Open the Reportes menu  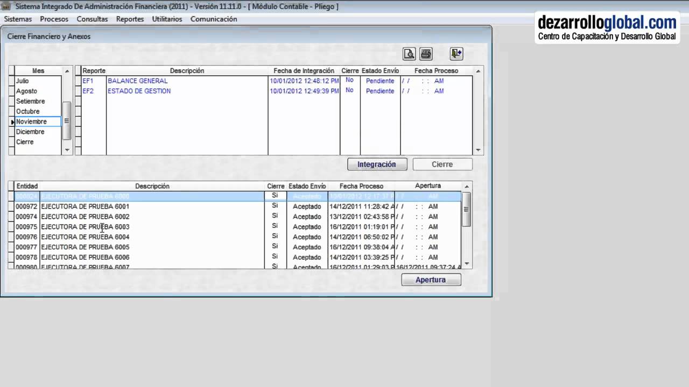130,19
